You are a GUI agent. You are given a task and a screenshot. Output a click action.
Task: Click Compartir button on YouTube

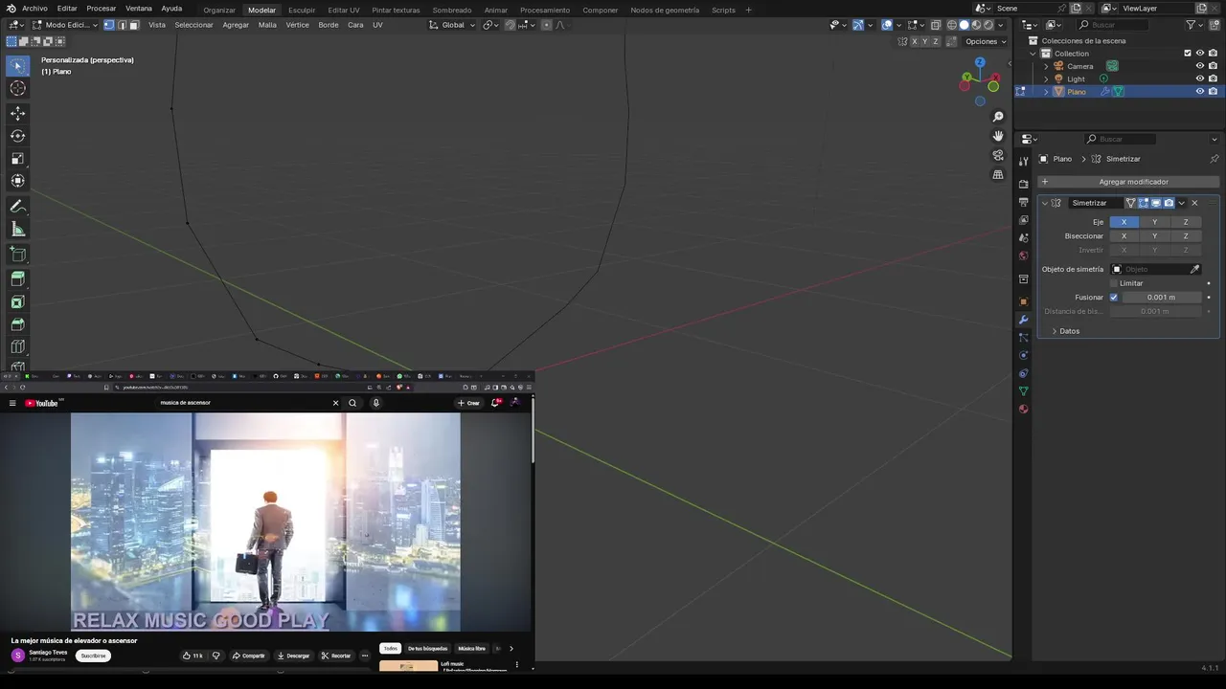pos(249,656)
